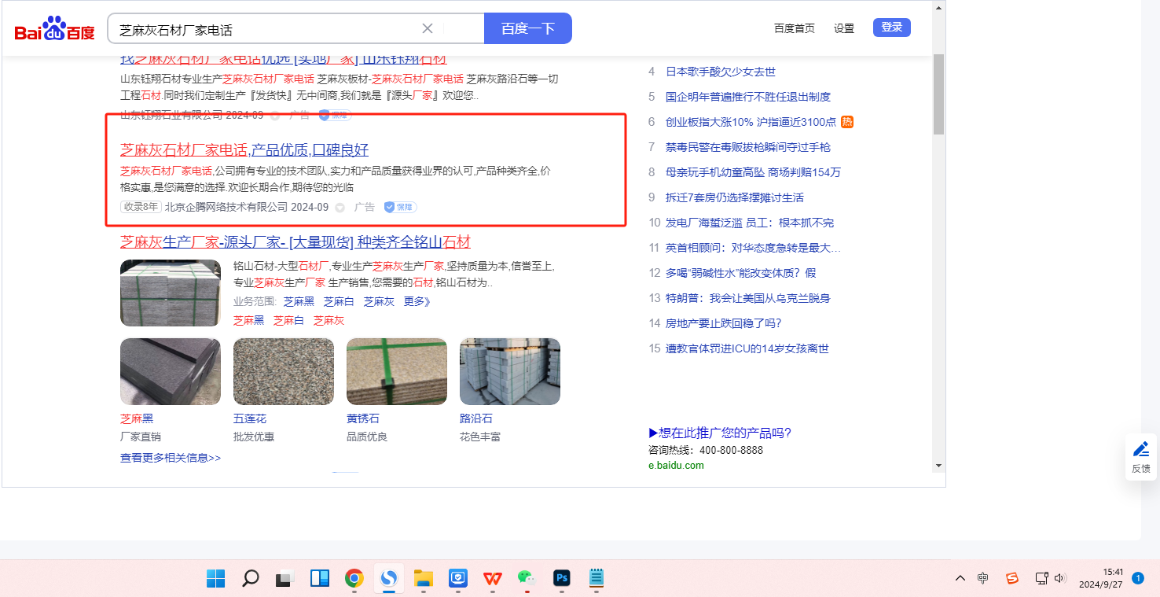Open Windows taskbar search
The image size is (1160, 597).
pyautogui.click(x=251, y=579)
